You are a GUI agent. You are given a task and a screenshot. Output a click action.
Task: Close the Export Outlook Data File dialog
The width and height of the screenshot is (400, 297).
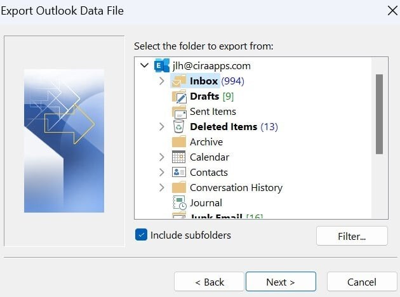click(x=392, y=10)
